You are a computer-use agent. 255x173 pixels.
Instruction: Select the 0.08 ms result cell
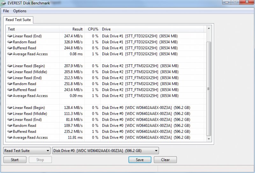pos(76,54)
